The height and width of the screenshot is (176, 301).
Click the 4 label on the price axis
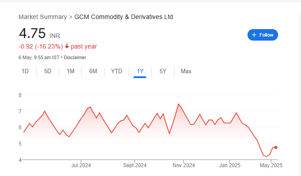[x=20, y=160]
